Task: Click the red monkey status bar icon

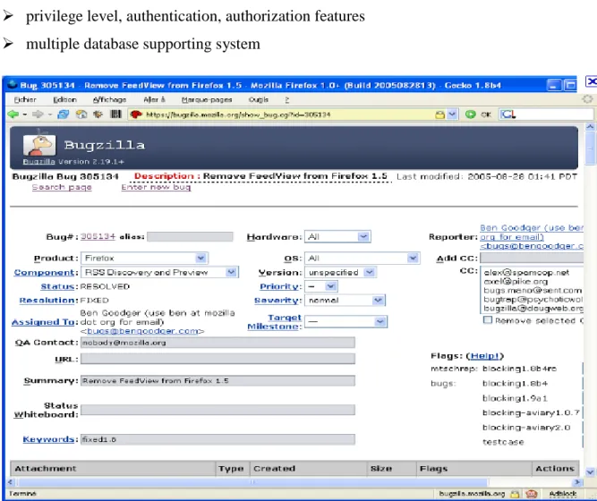Action: (x=531, y=494)
